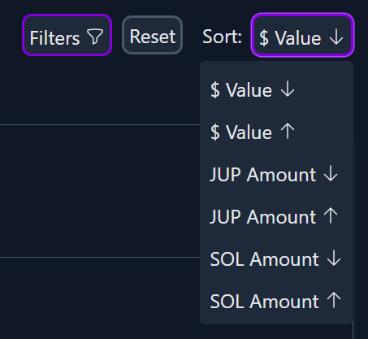This screenshot has width=368, height=339.
Task: Choose $ Value descending sort option
Action: (x=276, y=89)
